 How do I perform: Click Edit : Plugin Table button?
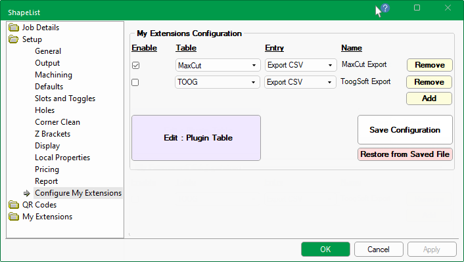[x=197, y=138]
